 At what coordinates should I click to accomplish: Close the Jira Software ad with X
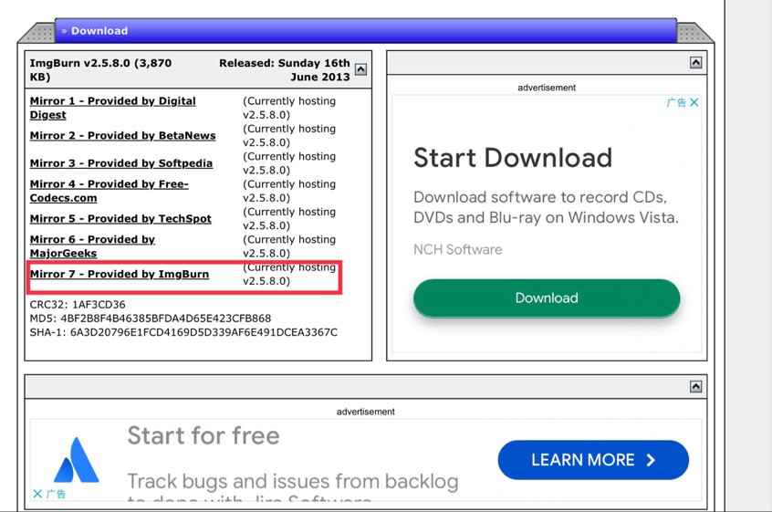point(37,494)
